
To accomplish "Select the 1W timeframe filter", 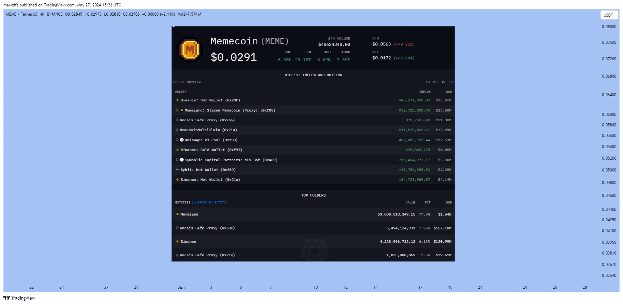I will (443, 82).
